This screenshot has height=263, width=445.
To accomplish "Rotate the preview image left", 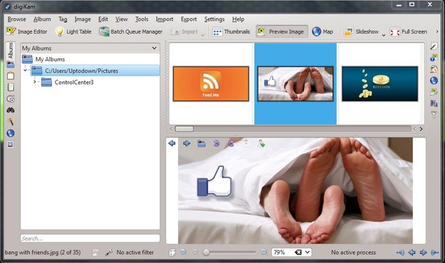I will [x=216, y=143].
